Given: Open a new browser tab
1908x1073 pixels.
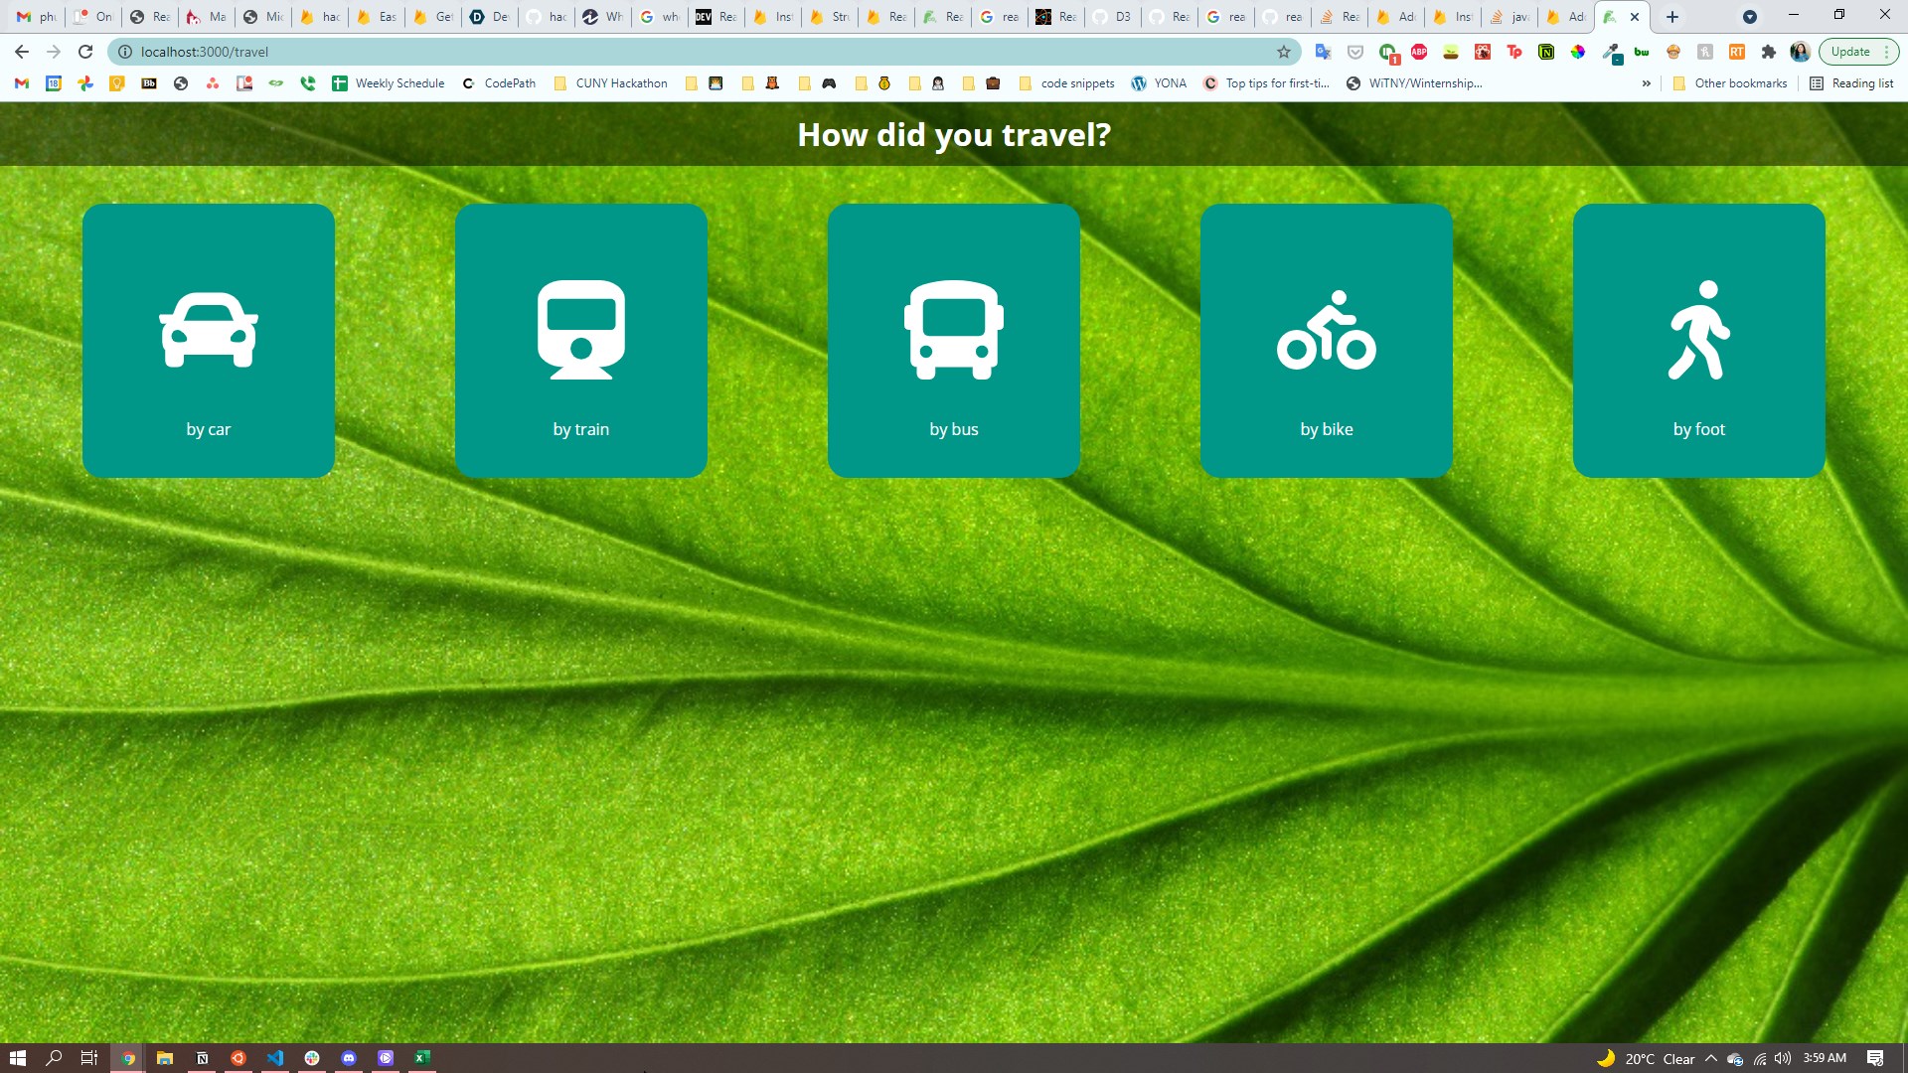Looking at the screenshot, I should 1672,17.
